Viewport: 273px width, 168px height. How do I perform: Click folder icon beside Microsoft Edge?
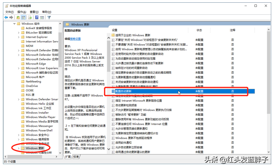[23, 64]
